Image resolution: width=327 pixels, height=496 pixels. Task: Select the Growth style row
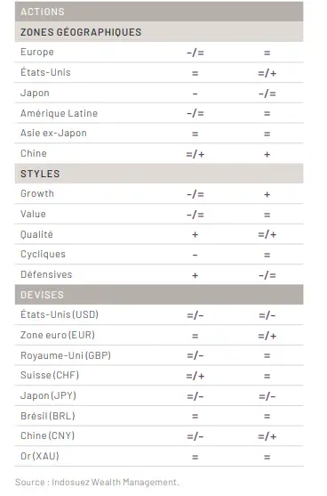coord(159,193)
